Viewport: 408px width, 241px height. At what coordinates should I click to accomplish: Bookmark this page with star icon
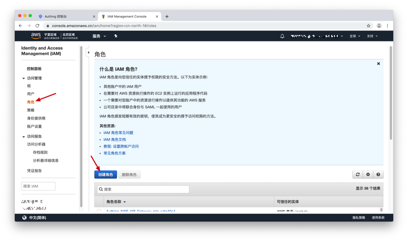coord(368,26)
